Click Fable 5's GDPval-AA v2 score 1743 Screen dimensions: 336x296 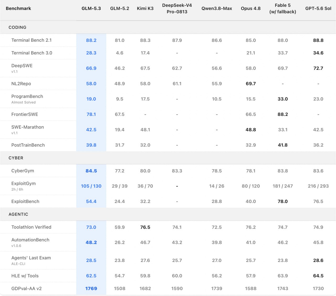pyautogui.click(x=283, y=289)
